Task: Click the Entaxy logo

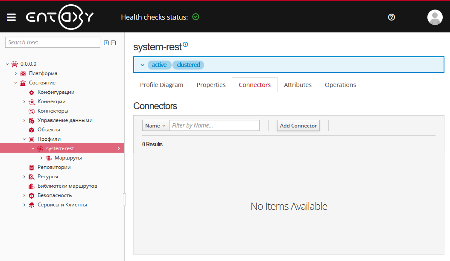Action: click(60, 17)
